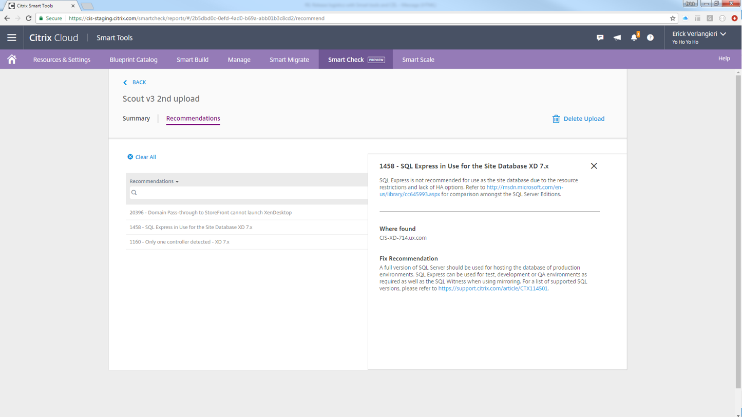Image resolution: width=742 pixels, height=417 pixels.
Task: Go to the home dashboard icon
Action: [x=12, y=59]
